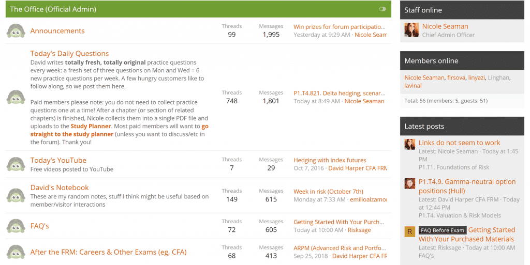The height and width of the screenshot is (265, 530).
Task: Open David's Notebook forum
Action: [x=60, y=188]
